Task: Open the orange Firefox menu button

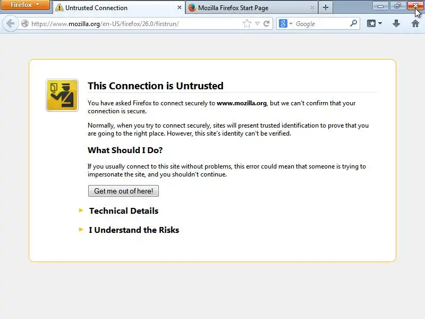Action: (x=25, y=5)
